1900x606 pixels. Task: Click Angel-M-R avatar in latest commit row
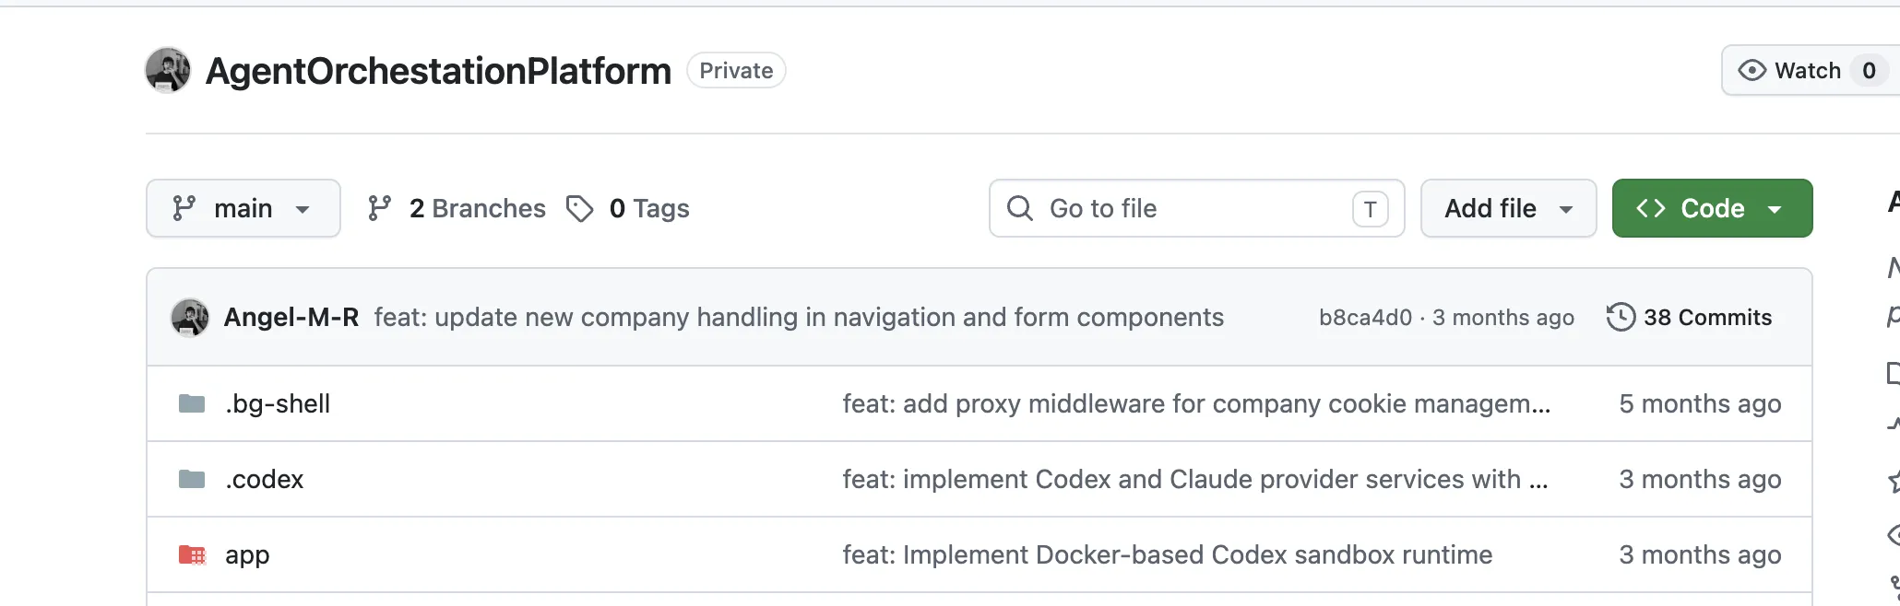pyautogui.click(x=190, y=318)
